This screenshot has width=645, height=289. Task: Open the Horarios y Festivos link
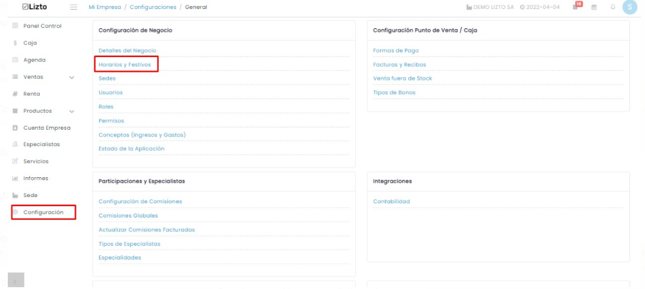[x=125, y=65]
